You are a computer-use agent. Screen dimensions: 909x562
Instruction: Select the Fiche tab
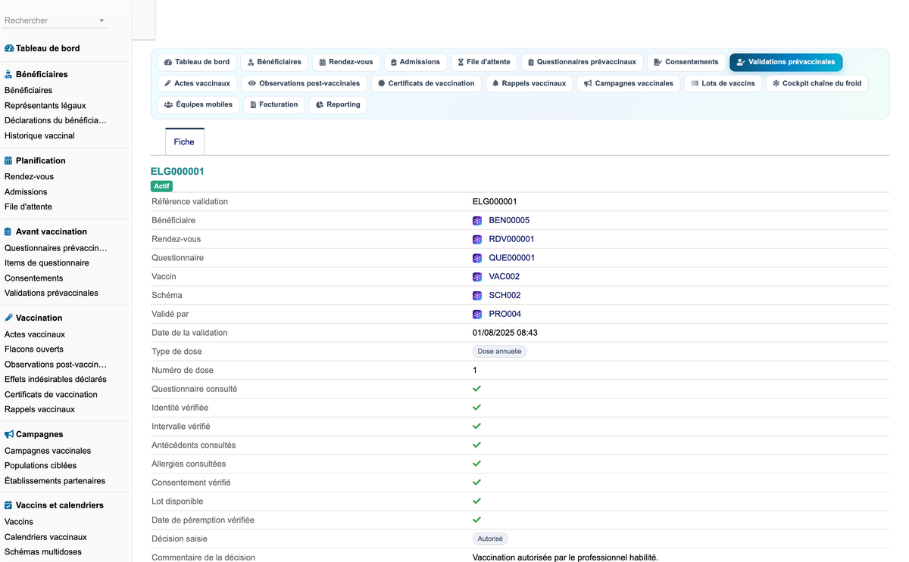coord(184,142)
